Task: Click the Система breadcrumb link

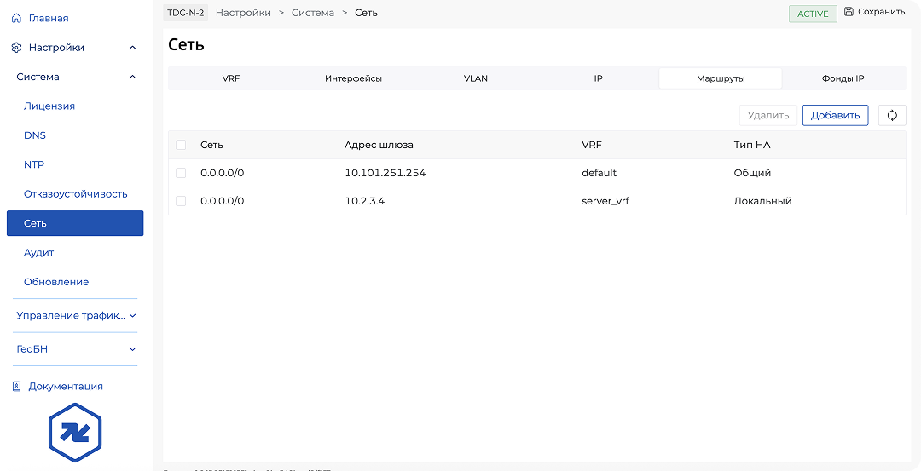Action: click(312, 13)
